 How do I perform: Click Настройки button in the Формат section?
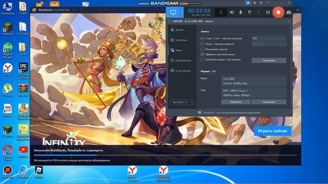pyautogui.click(x=269, y=102)
